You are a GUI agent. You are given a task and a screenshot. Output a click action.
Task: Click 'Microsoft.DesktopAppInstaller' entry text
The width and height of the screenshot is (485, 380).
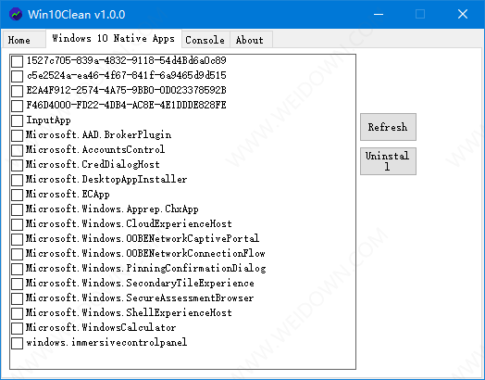[x=106, y=179]
